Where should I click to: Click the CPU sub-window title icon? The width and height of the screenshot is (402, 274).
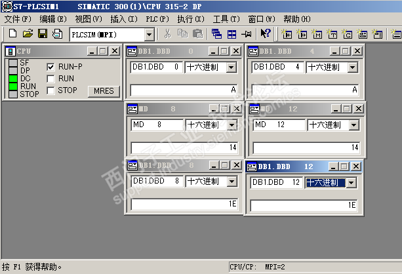(x=10, y=51)
